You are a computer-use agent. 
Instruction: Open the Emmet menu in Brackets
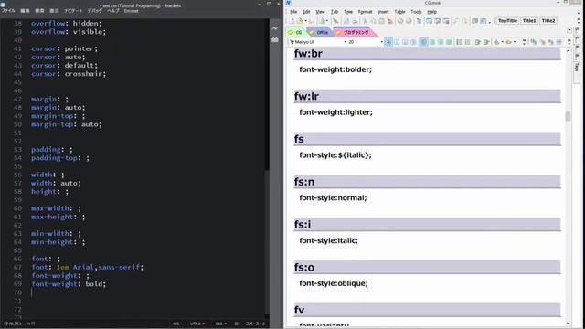[x=132, y=11]
